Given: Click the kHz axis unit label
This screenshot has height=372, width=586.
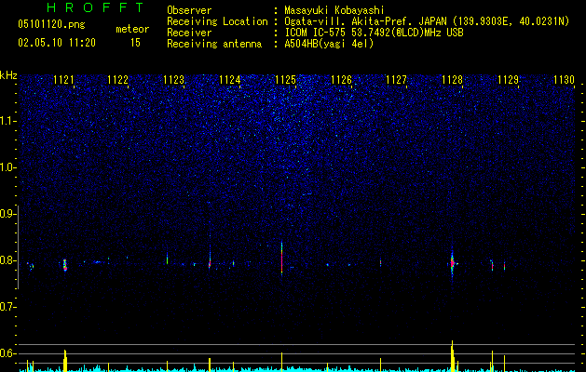Looking at the screenshot, I should click(8, 75).
